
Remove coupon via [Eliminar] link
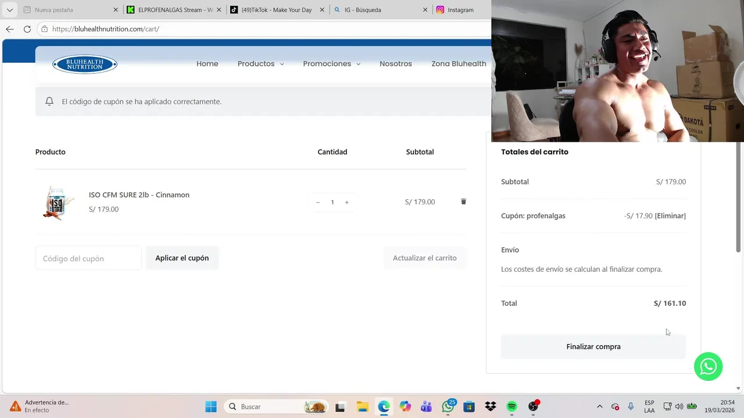[x=670, y=215]
